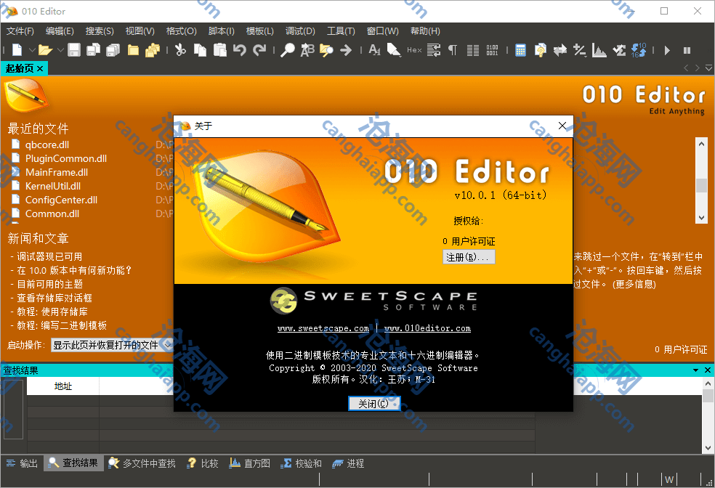
Task: Click the Compare files toolbar icon
Action: [560, 50]
